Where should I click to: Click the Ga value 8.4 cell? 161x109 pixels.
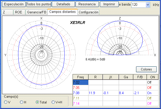pyautogui.click(x=126, y=93)
